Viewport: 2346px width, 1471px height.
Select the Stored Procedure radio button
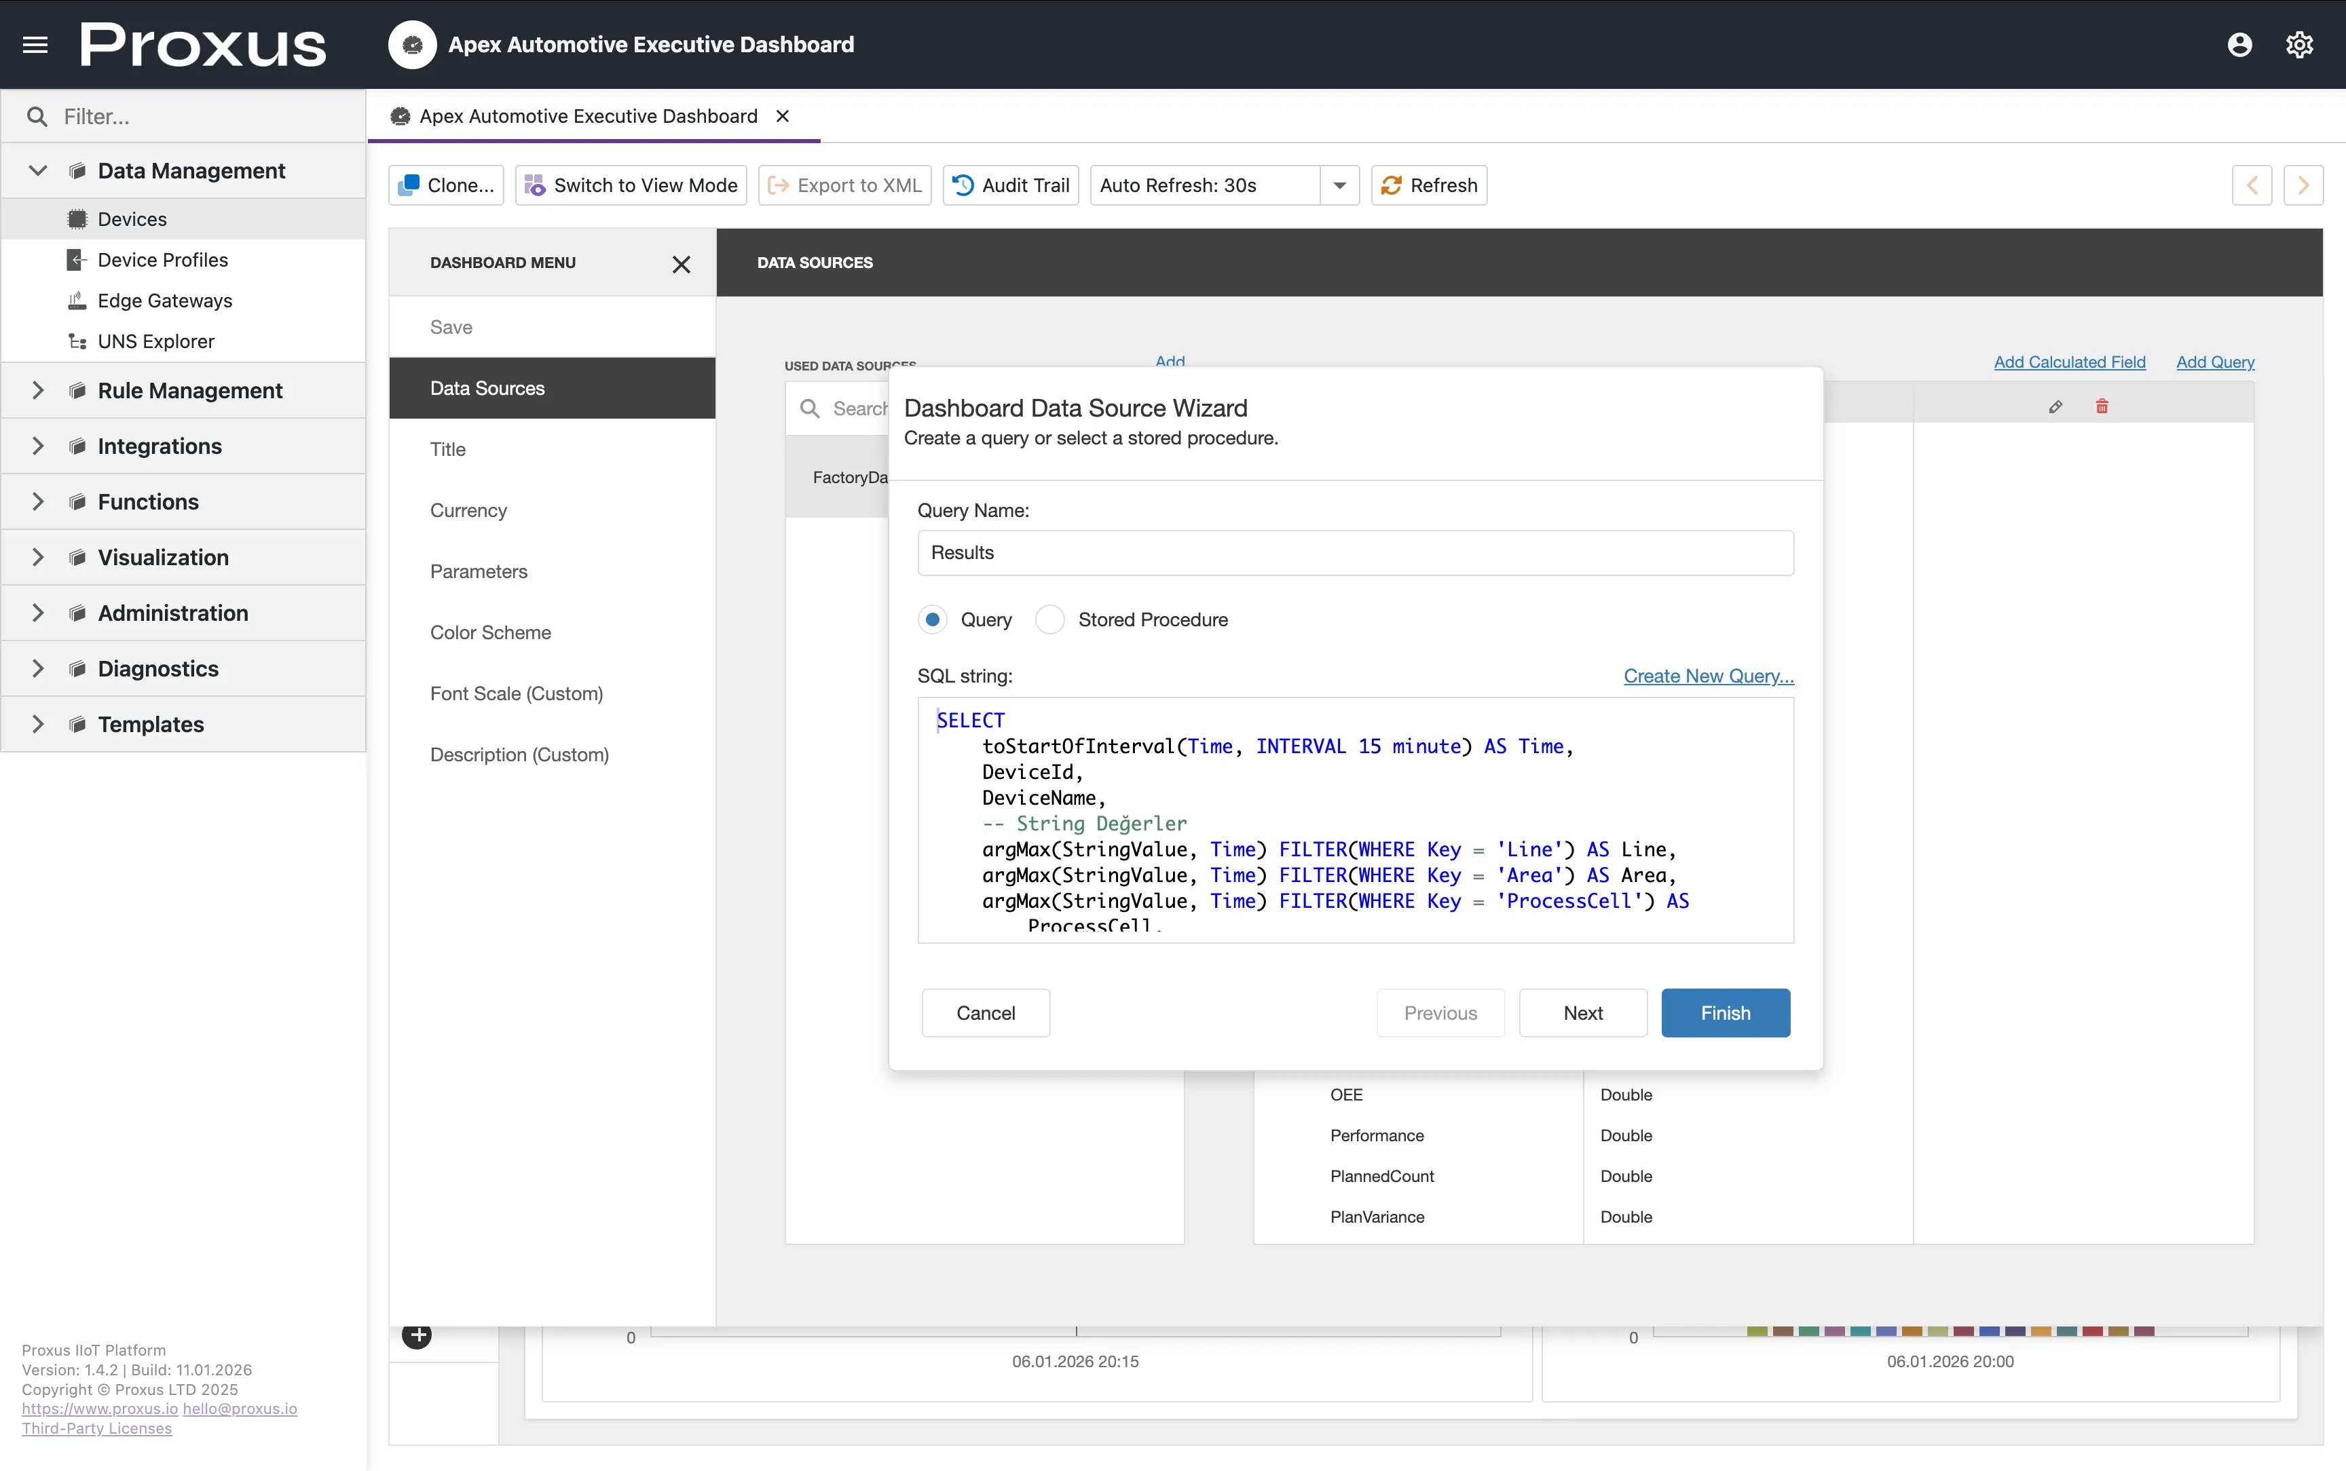(1049, 619)
